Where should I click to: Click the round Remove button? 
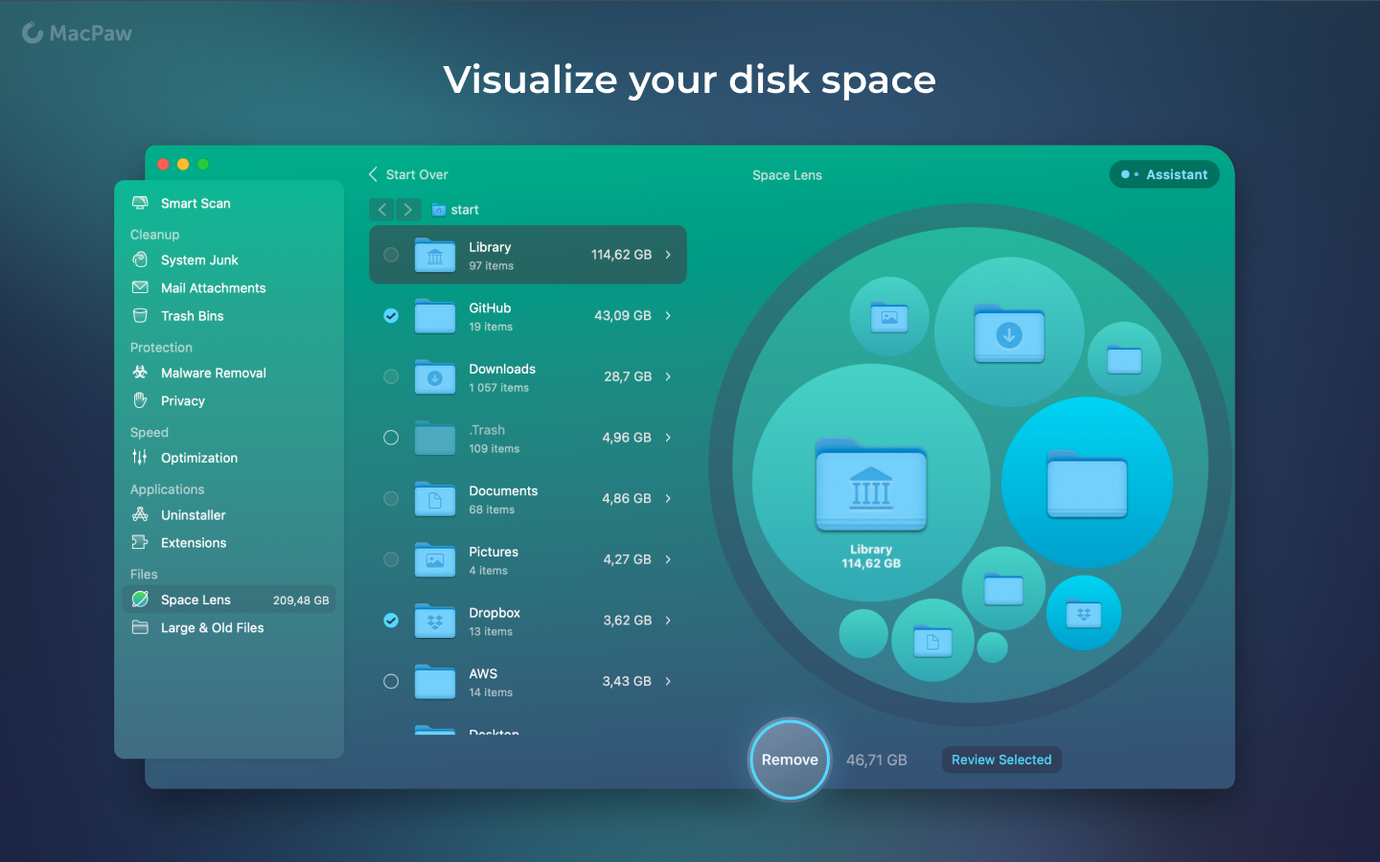tap(790, 760)
